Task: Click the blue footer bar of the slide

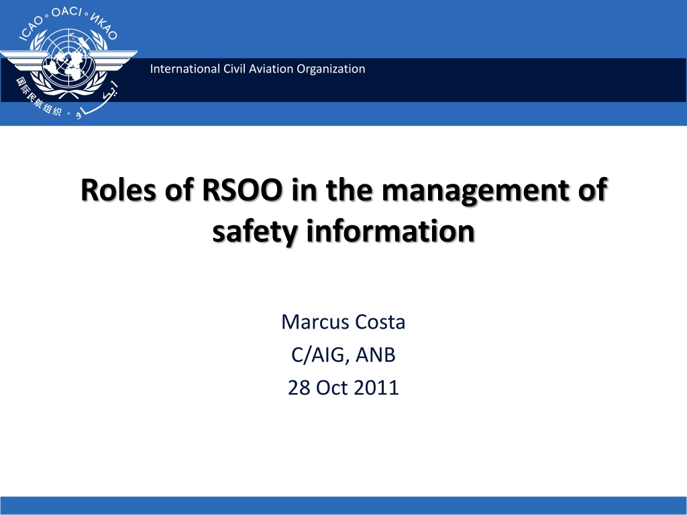Action: (x=343, y=506)
